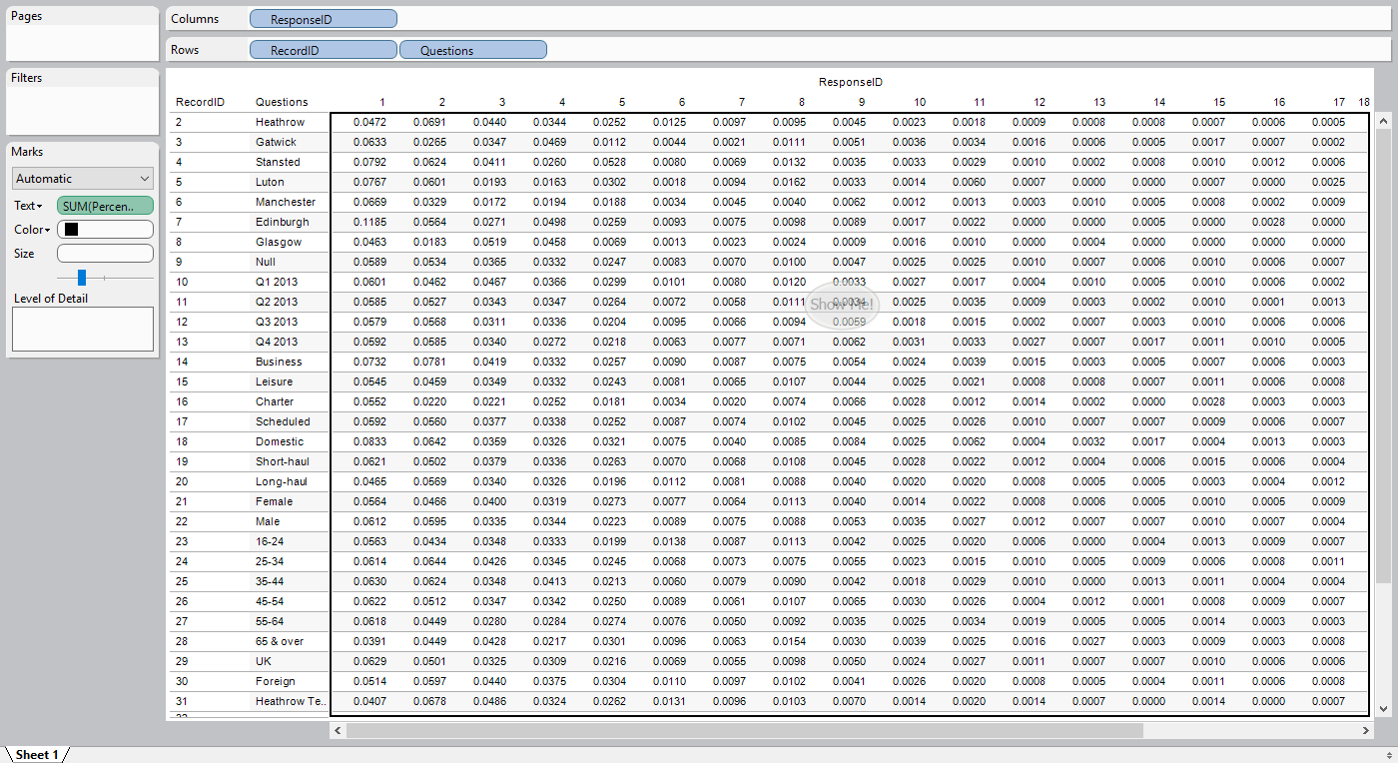Select the Glasgow row label
The image size is (1398, 763).
(x=279, y=242)
